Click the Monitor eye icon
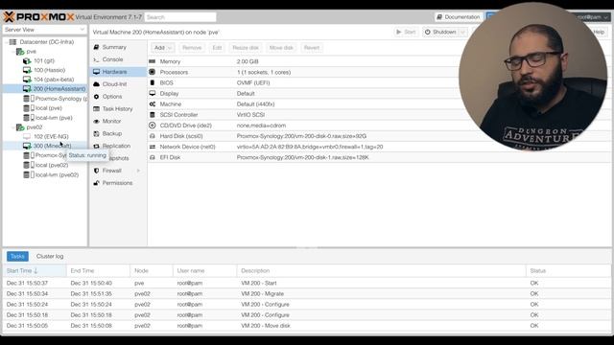The height and width of the screenshot is (345, 614). click(x=96, y=122)
